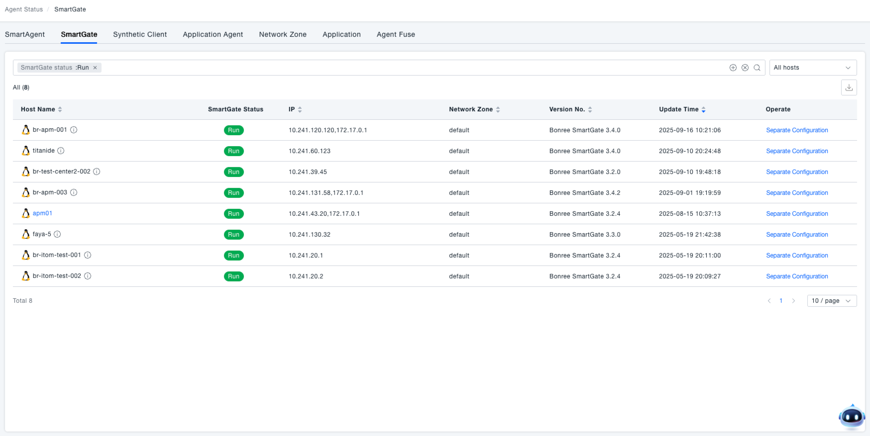
Task: Click the info icon beside faya-5
Action: click(x=57, y=234)
